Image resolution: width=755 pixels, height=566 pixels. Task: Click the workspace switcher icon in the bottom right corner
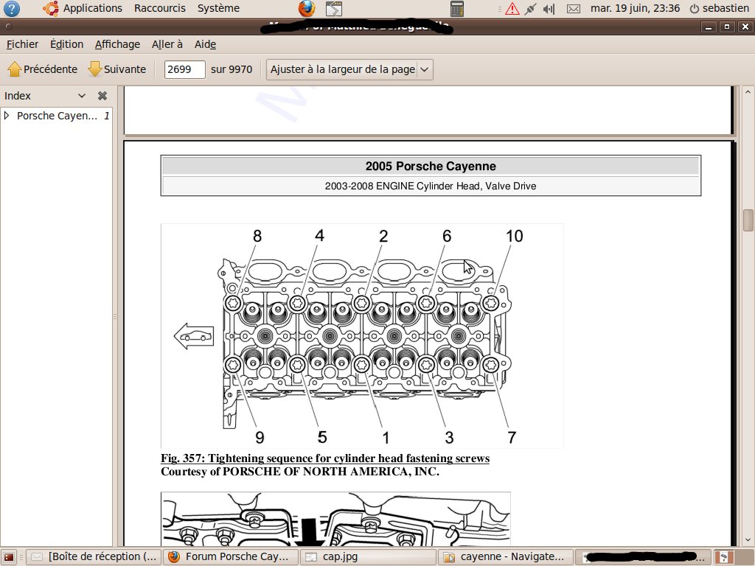click(723, 557)
